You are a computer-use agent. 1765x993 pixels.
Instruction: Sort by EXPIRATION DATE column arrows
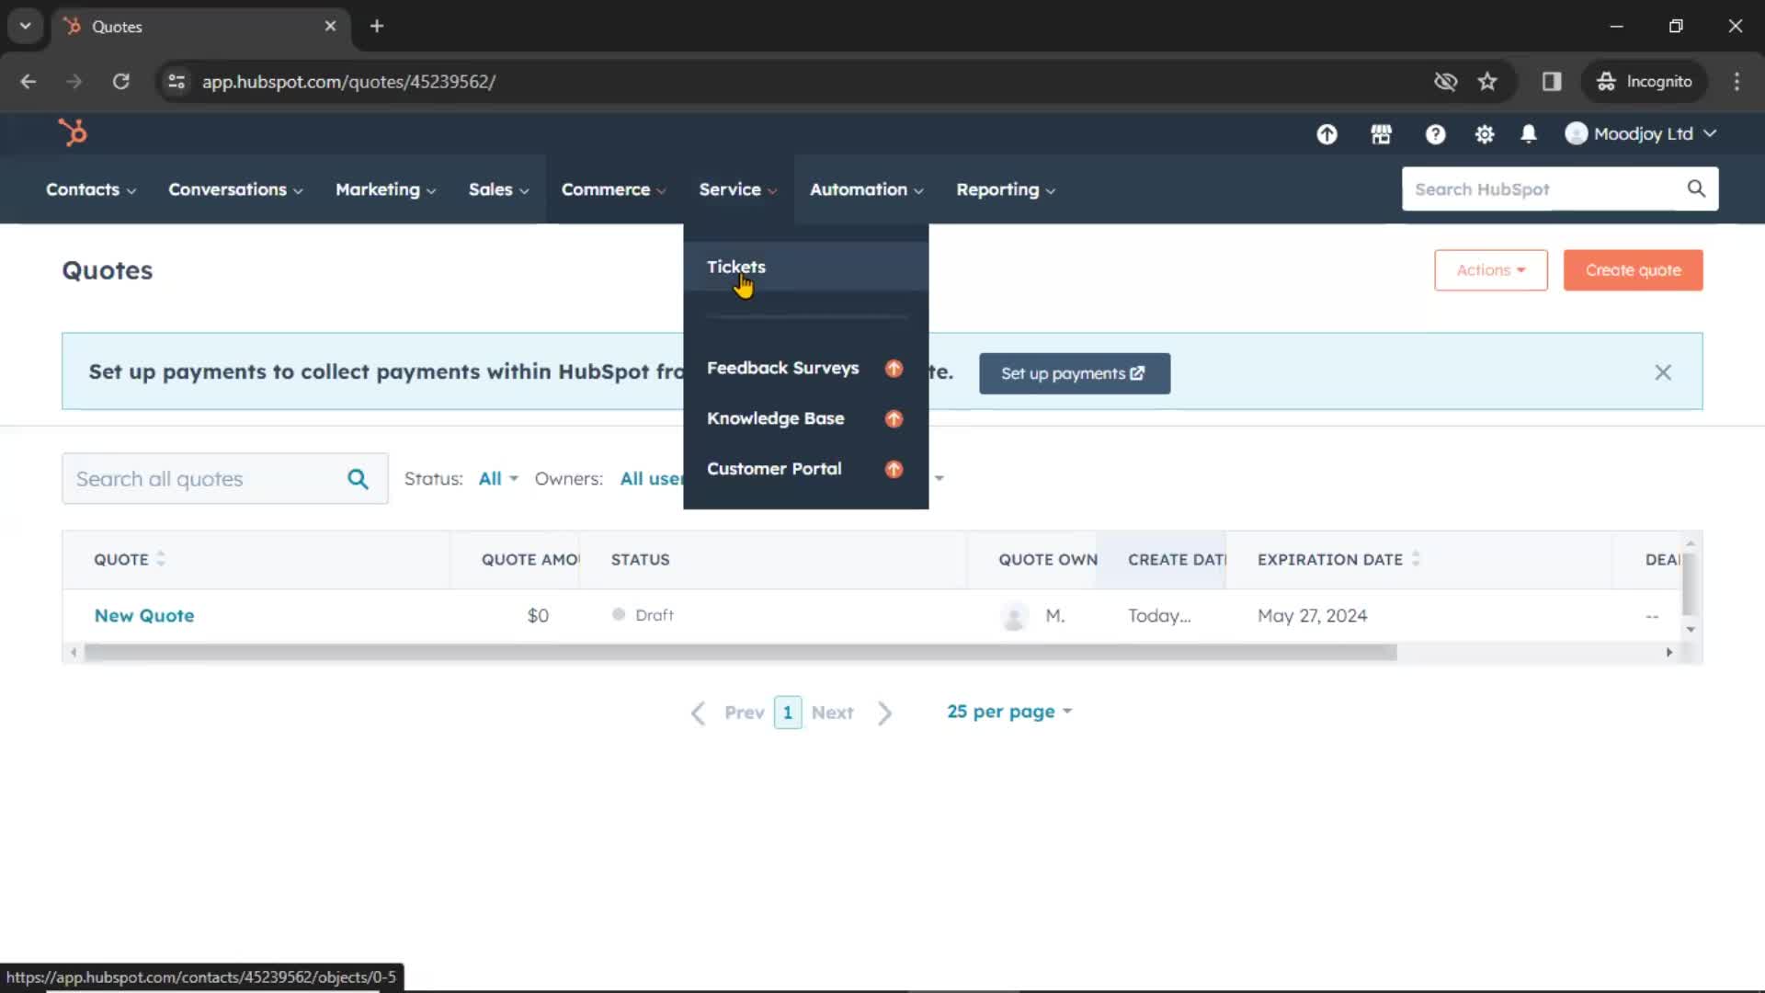(1416, 559)
